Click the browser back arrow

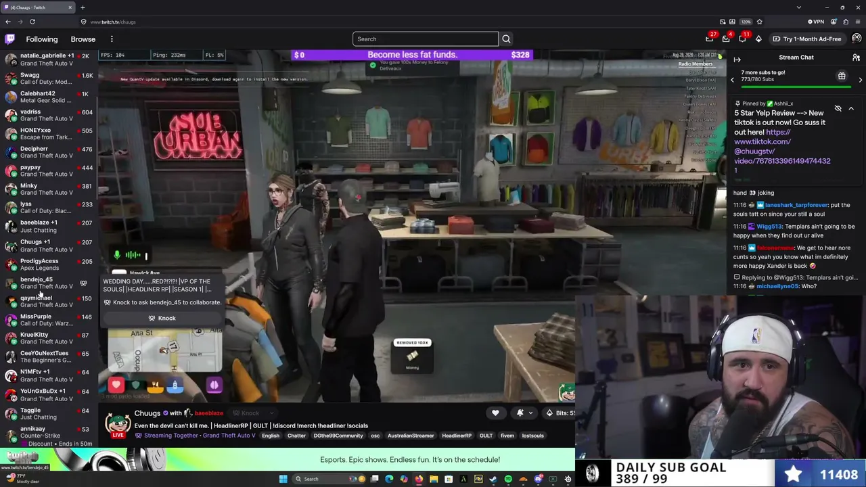click(x=8, y=22)
